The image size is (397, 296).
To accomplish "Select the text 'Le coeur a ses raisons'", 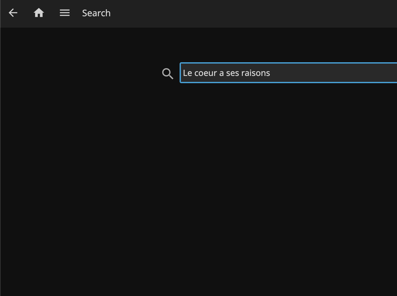I will (x=226, y=73).
